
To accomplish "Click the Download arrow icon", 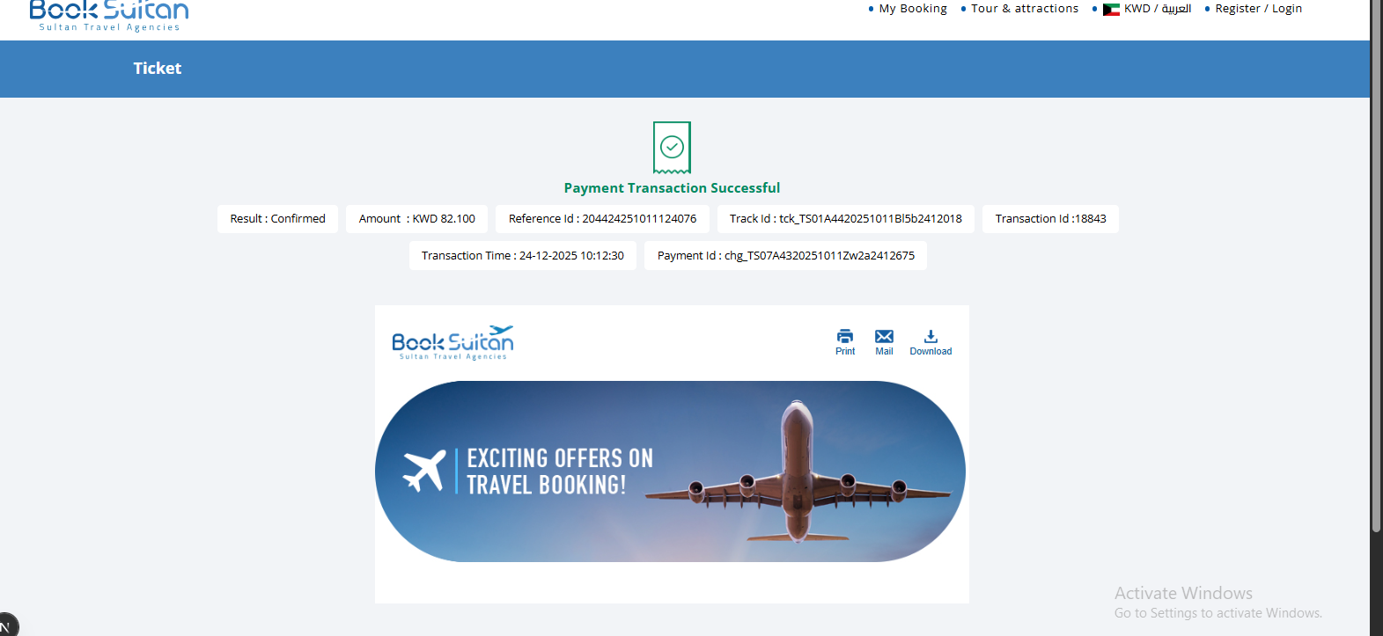I will pyautogui.click(x=931, y=336).
